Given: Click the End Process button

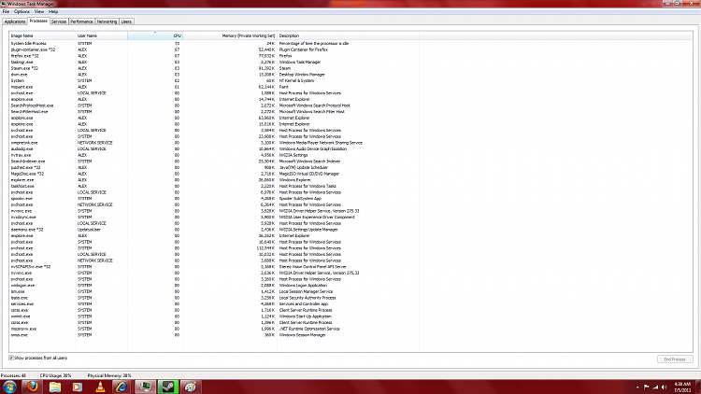Looking at the screenshot, I should point(675,359).
